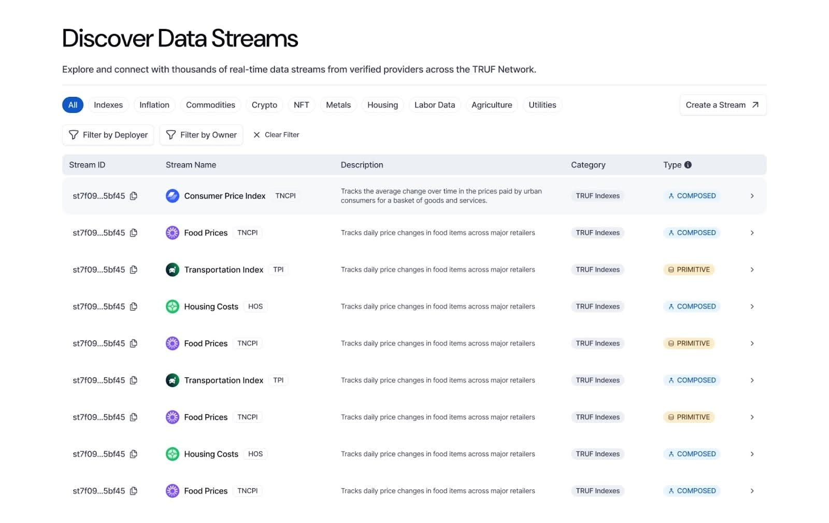Click the first Housing Costs green icon
Screen dimensions: 829x523
pyautogui.click(x=172, y=306)
